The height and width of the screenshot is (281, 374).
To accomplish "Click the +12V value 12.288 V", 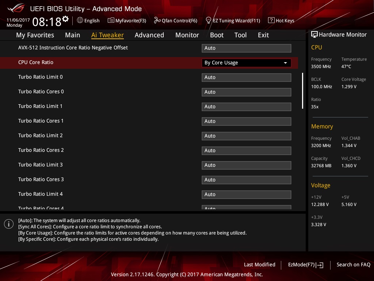I will pos(320,205).
